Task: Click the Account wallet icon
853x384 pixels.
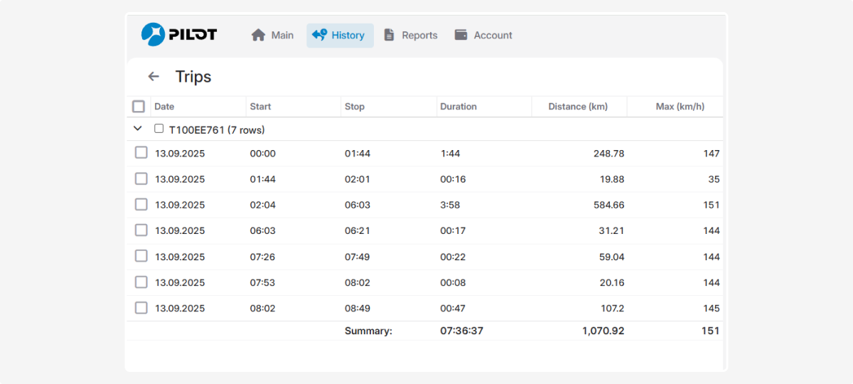Action: (x=461, y=35)
